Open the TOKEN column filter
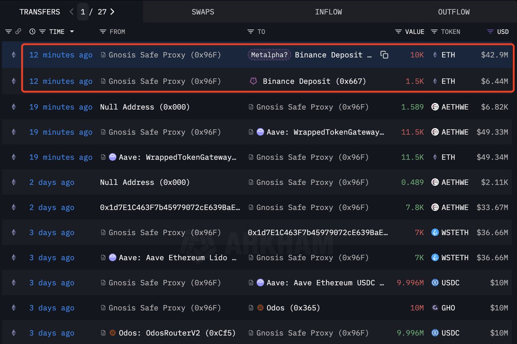517x344 pixels. point(434,31)
